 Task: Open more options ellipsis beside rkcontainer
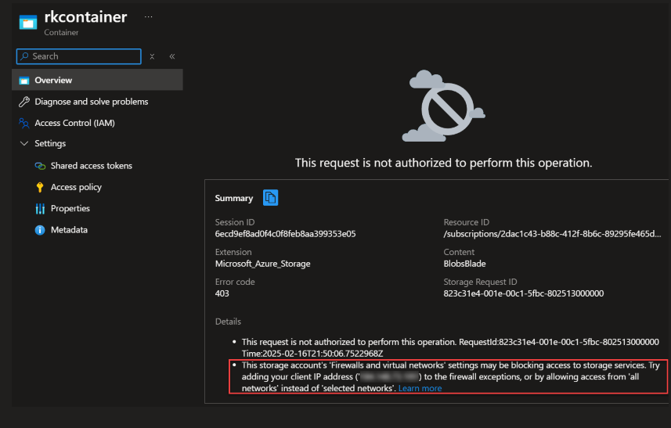pyautogui.click(x=149, y=17)
